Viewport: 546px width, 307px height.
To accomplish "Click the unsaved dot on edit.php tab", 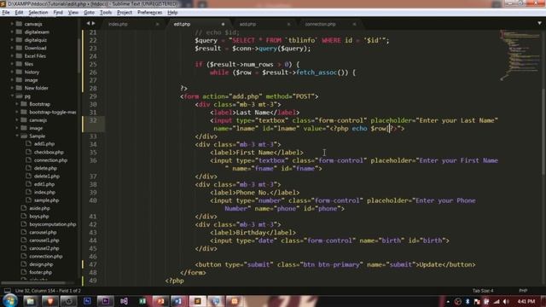I will 223,24.
